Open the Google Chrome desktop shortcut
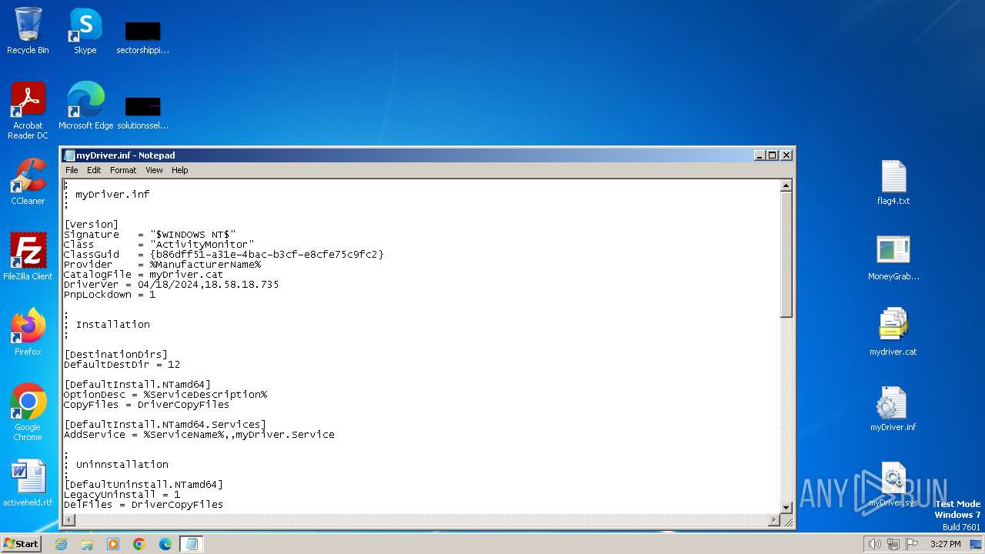This screenshot has height=554, width=985. [28, 412]
